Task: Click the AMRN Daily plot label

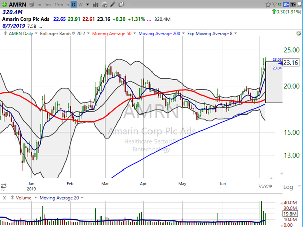Action: pyautogui.click(x=21, y=34)
